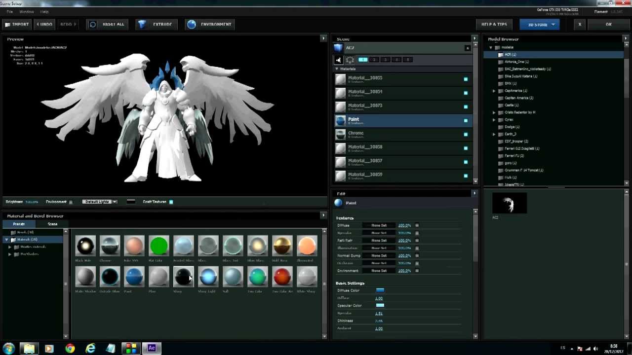Click the Redo button
This screenshot has width=632, height=355.
68,24
